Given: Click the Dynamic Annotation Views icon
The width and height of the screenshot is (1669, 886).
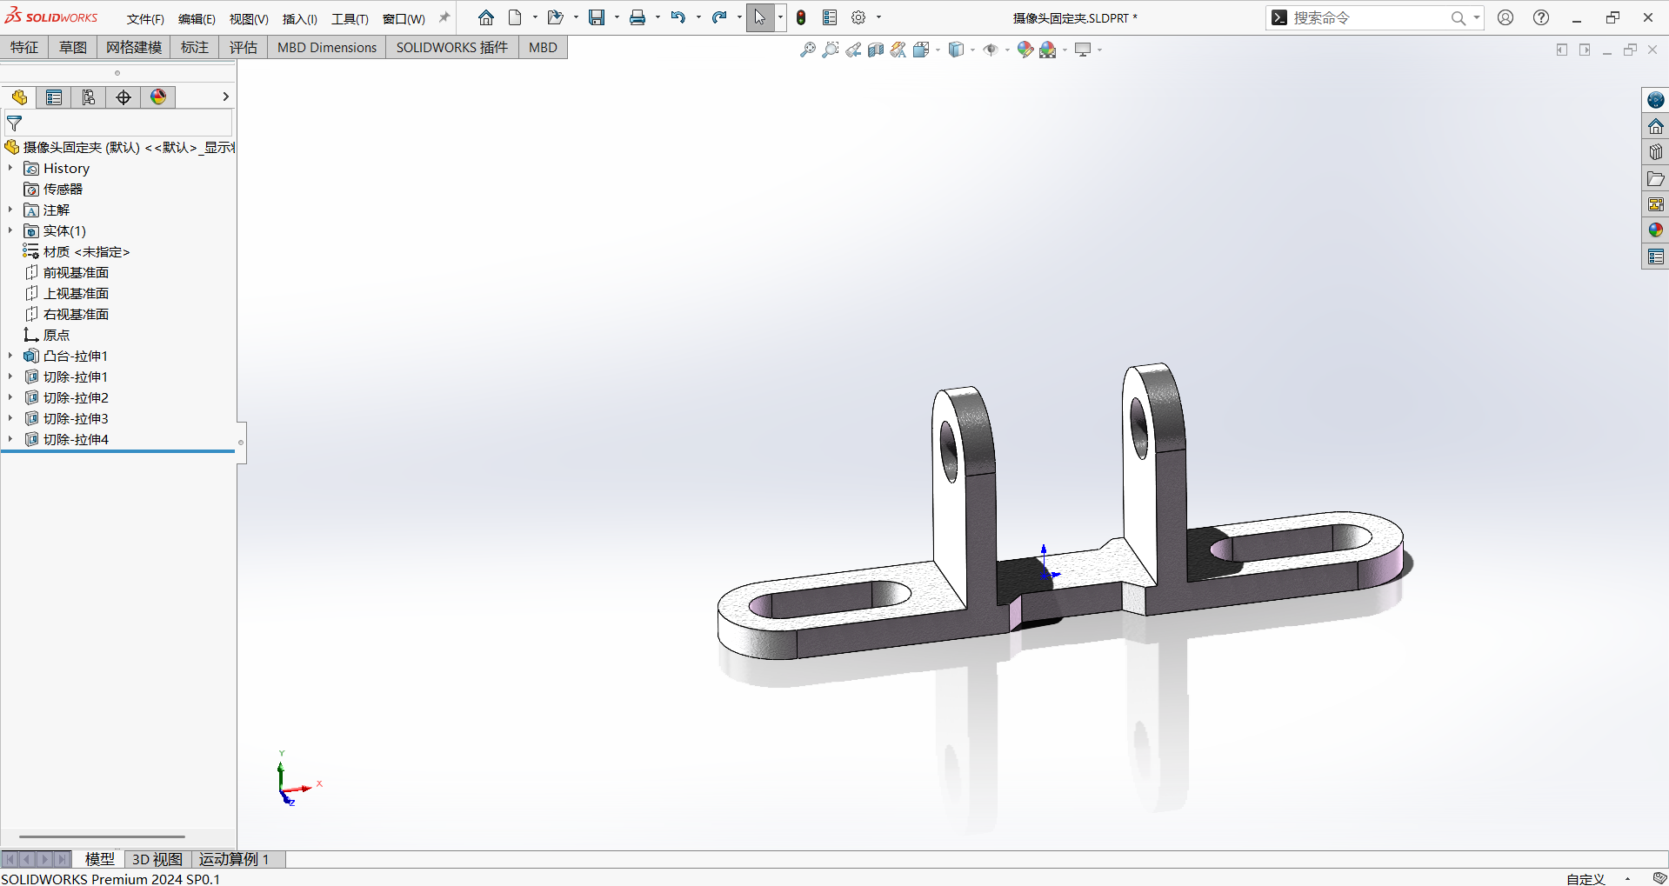Looking at the screenshot, I should coord(898,50).
